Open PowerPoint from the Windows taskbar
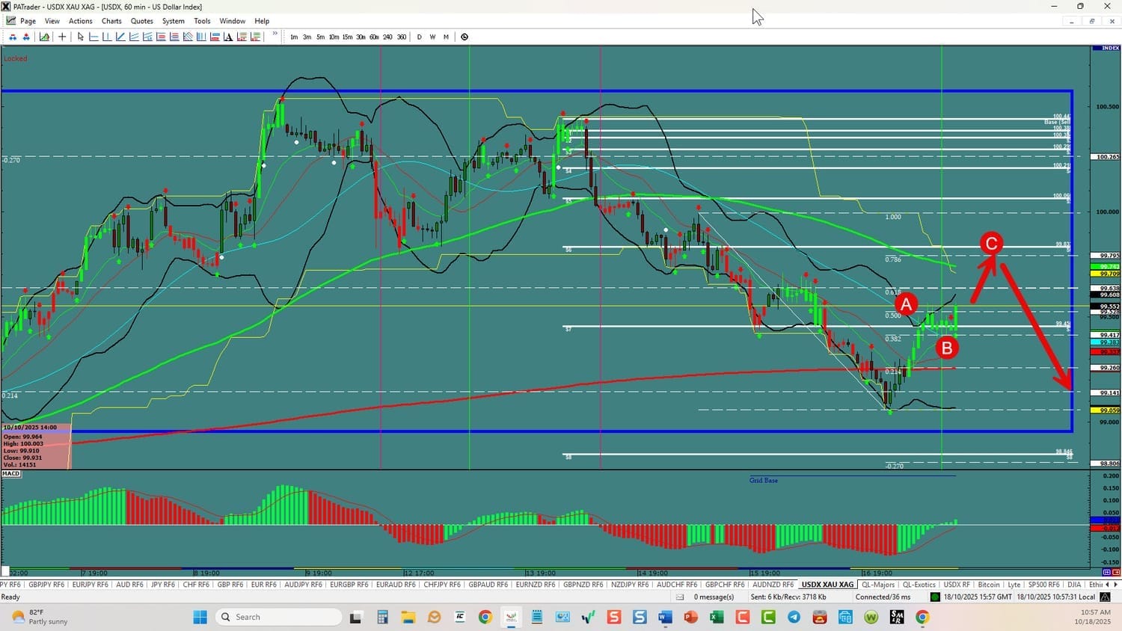The image size is (1122, 631). 690,617
